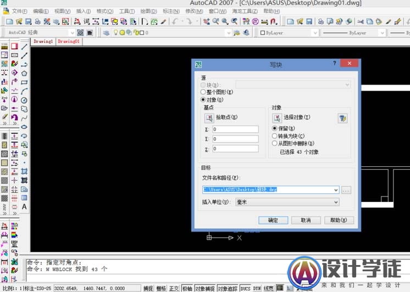Viewport: 410px width, 292px height.
Task: Select the Multiline Text 'A' tool
Action: click(x=24, y=206)
